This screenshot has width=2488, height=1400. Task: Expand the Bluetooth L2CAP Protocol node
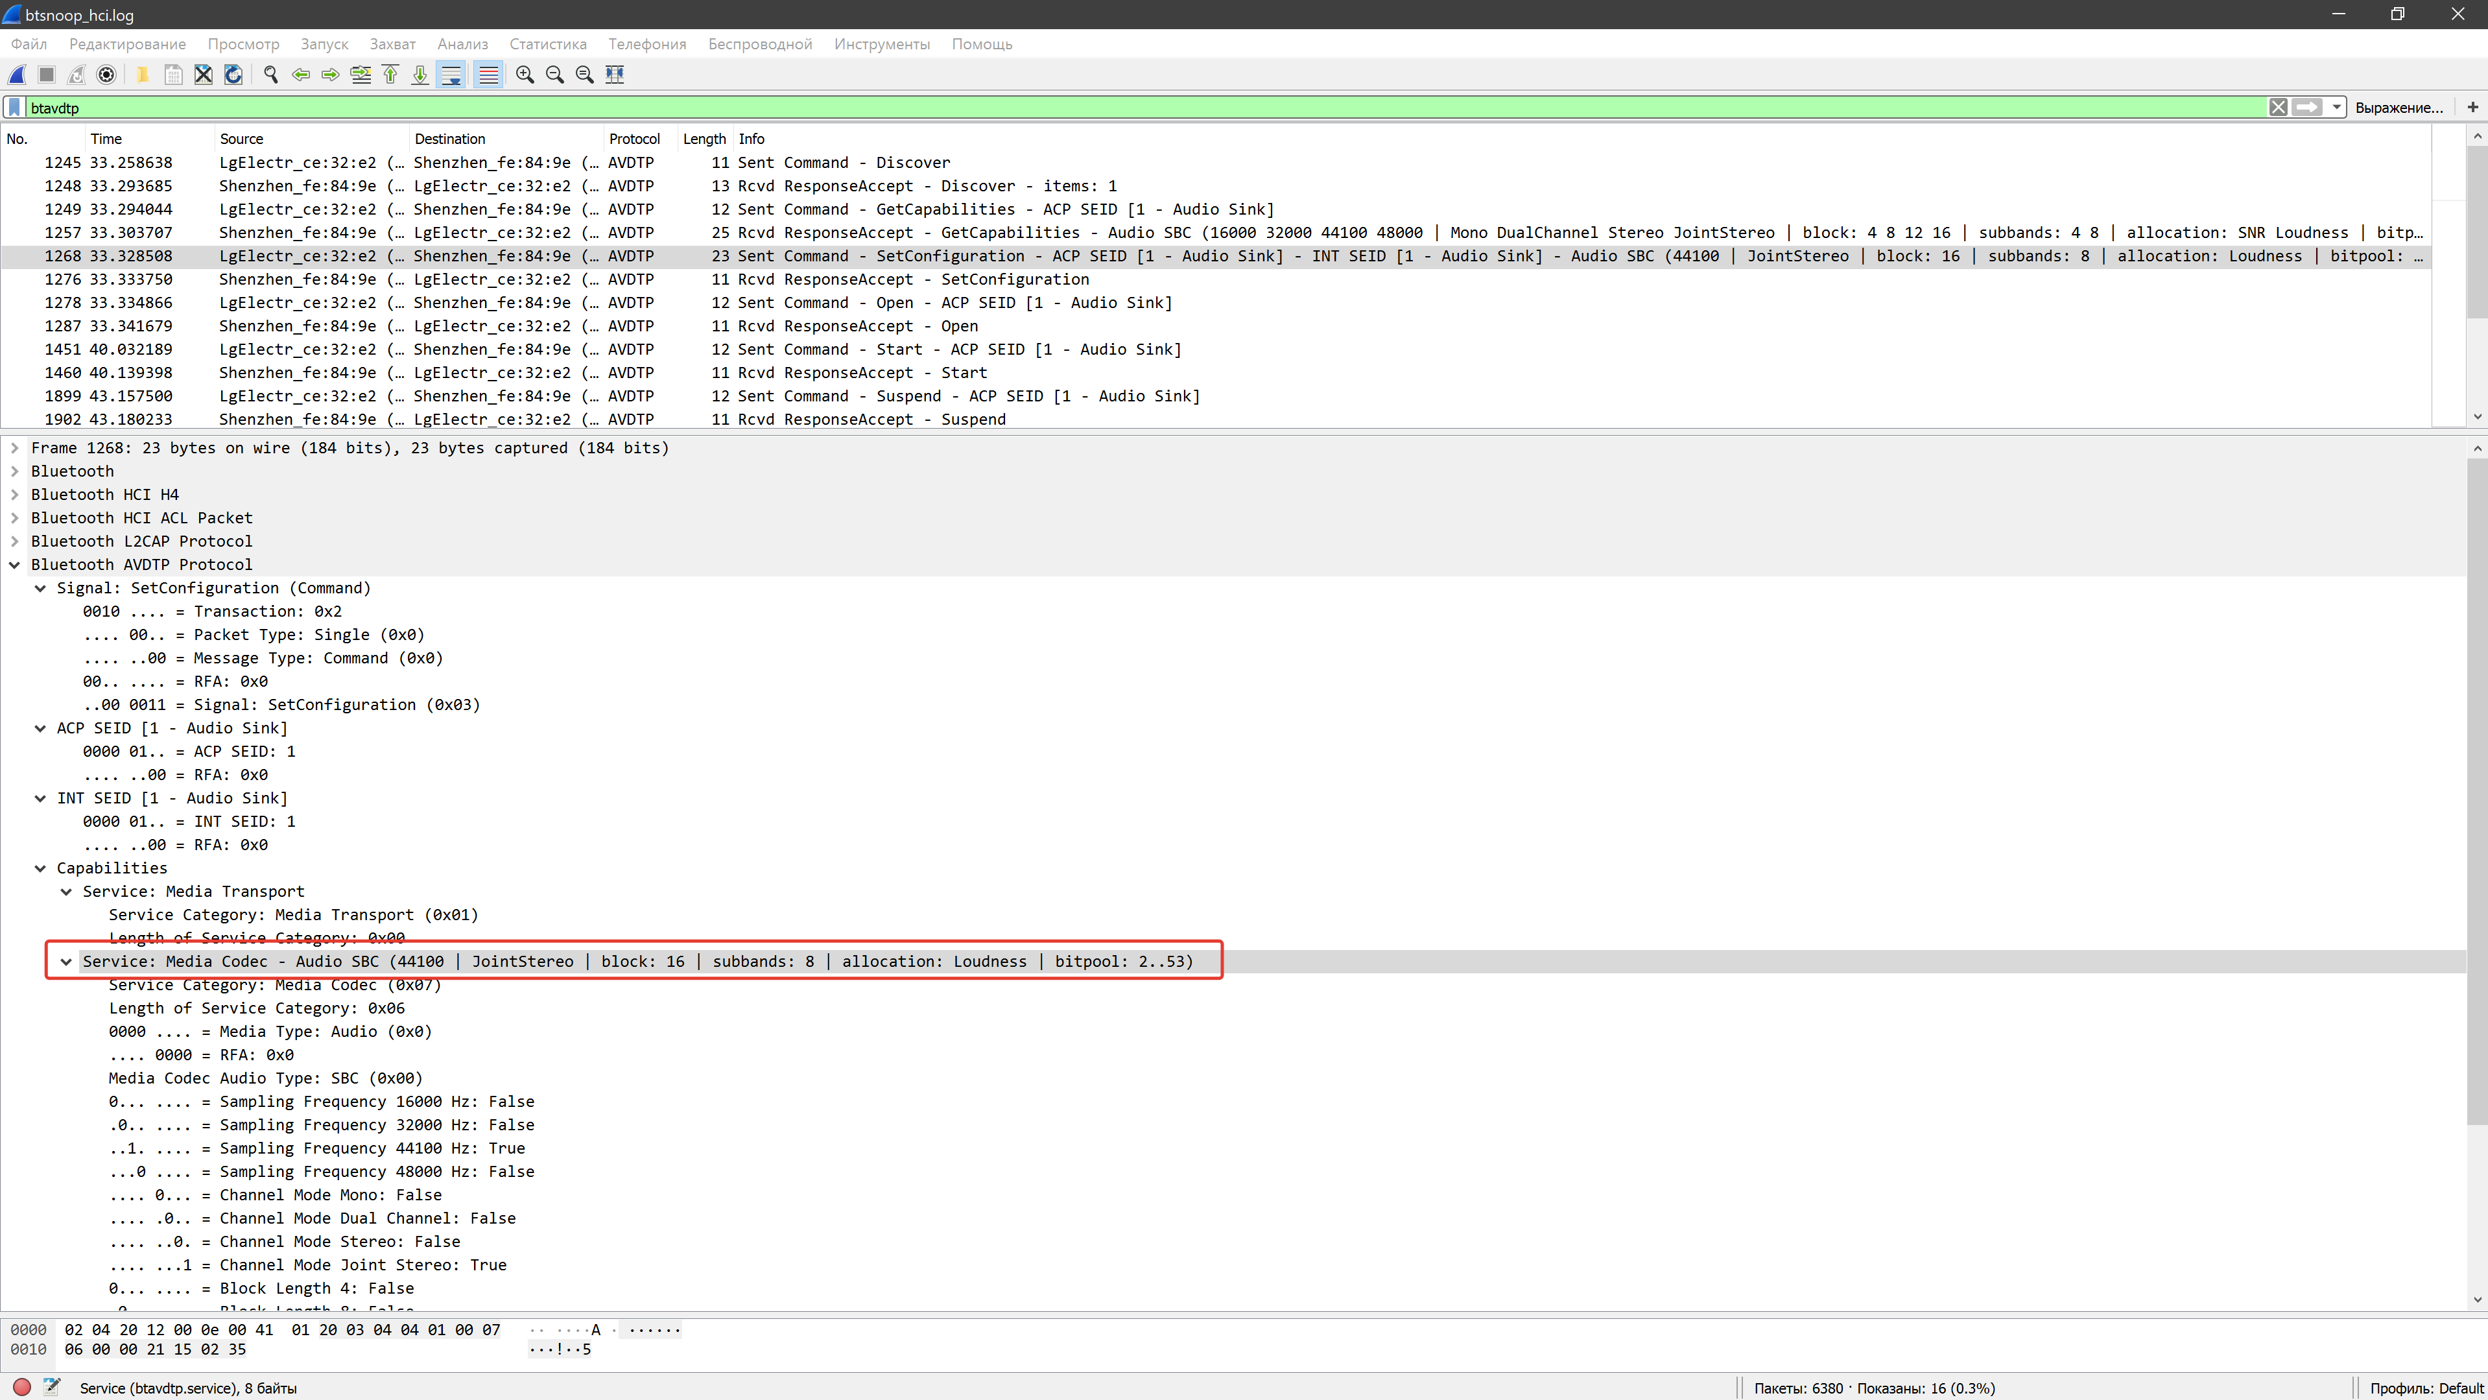click(x=14, y=541)
